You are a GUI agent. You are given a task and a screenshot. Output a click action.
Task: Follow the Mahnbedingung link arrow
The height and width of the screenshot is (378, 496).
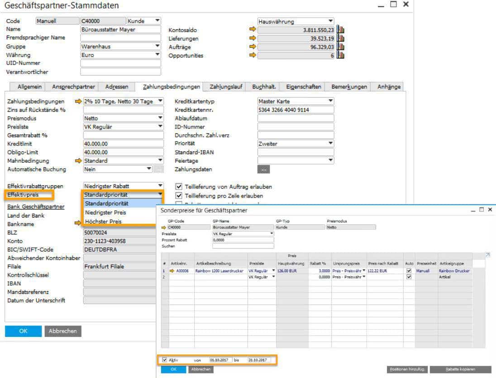tap(78, 161)
